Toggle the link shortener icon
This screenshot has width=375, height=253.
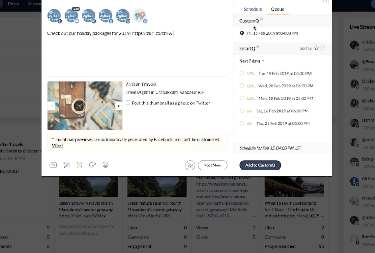pyautogui.click(x=79, y=165)
